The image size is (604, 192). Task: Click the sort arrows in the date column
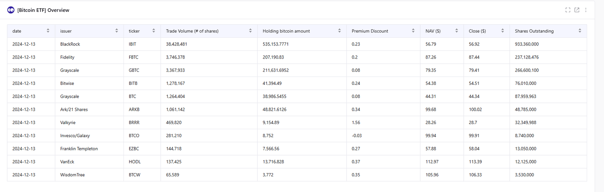click(48, 31)
